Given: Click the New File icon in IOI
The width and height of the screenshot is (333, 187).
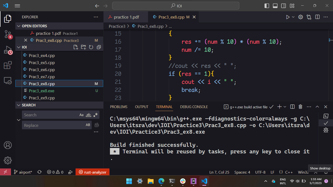Looking at the screenshot, I should click(x=76, y=47).
